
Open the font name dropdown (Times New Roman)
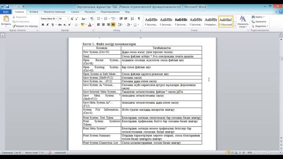[57, 19]
